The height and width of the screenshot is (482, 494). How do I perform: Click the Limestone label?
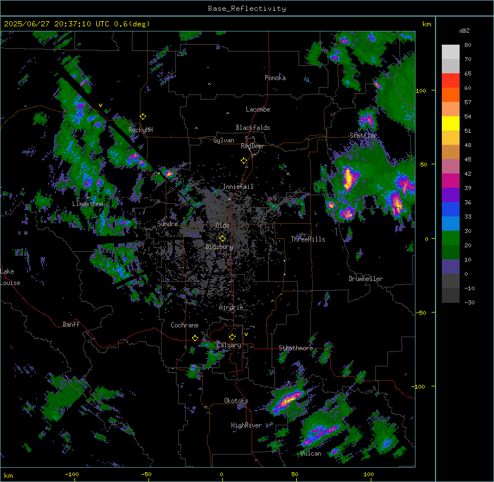88,204
